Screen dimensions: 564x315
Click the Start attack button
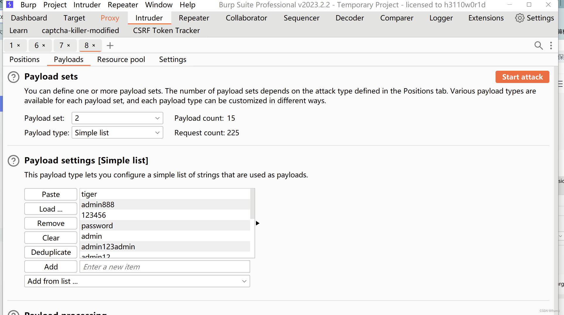click(x=522, y=77)
